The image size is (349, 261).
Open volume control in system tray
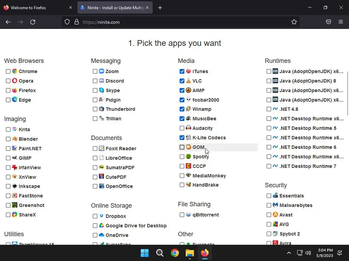click(308, 253)
